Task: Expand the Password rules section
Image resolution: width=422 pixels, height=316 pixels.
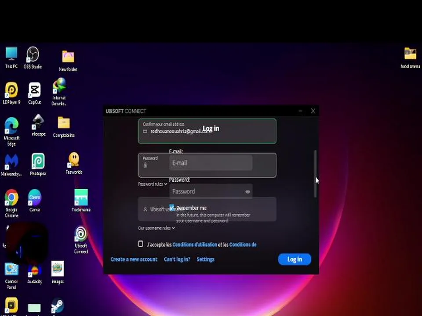Action: click(x=153, y=184)
